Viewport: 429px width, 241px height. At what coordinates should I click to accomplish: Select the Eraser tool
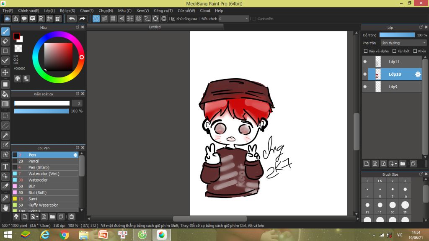(5, 41)
